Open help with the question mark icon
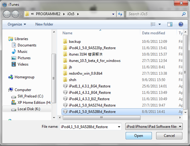The height and width of the screenshot is (146, 190). (x=181, y=24)
